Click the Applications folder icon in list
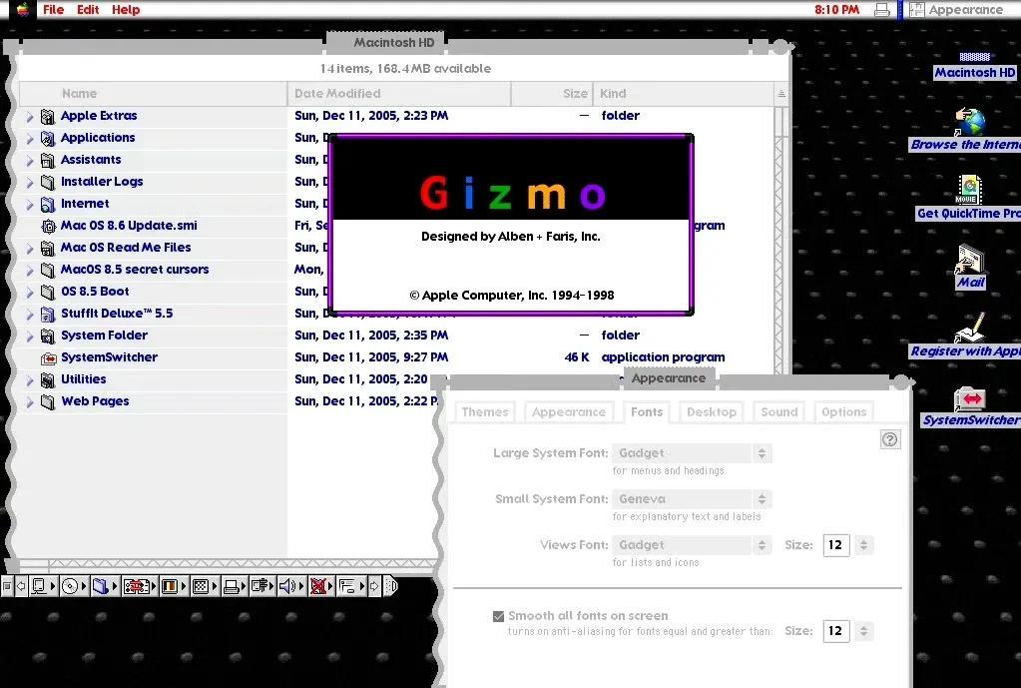1021x688 pixels. [48, 138]
